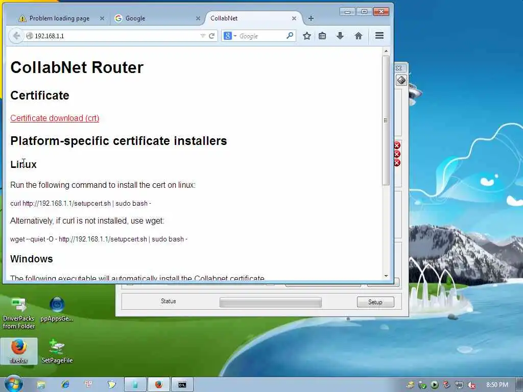Click the 8:50 PM clock

click(x=497, y=385)
